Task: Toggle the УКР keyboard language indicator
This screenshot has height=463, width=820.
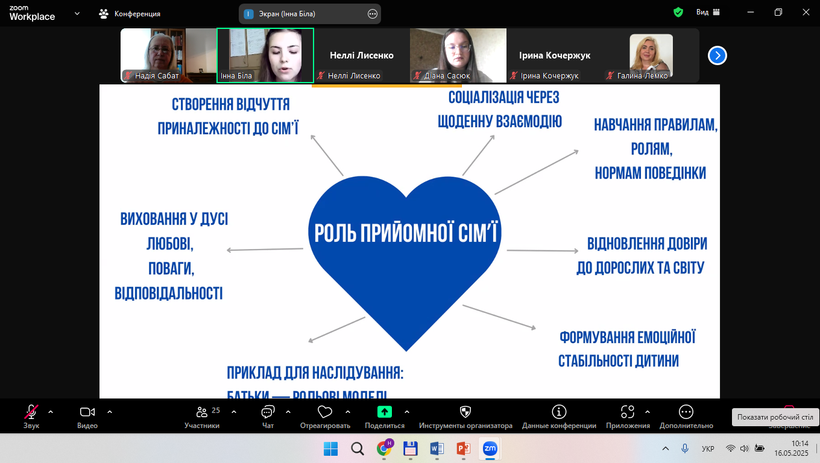Action: tap(708, 449)
